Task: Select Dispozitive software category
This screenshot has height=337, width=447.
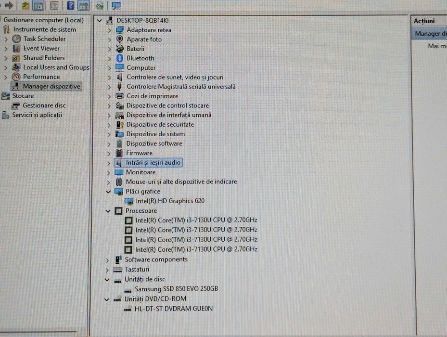Action: [x=154, y=143]
